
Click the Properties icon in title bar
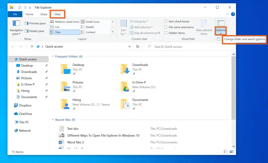pyautogui.click(x=20, y=8)
